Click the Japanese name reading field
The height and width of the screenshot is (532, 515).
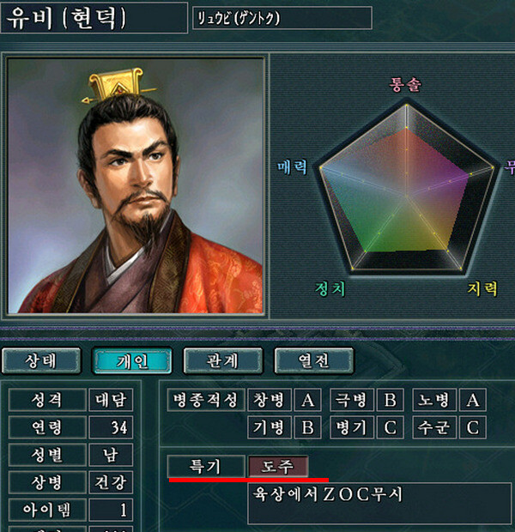[x=282, y=18]
